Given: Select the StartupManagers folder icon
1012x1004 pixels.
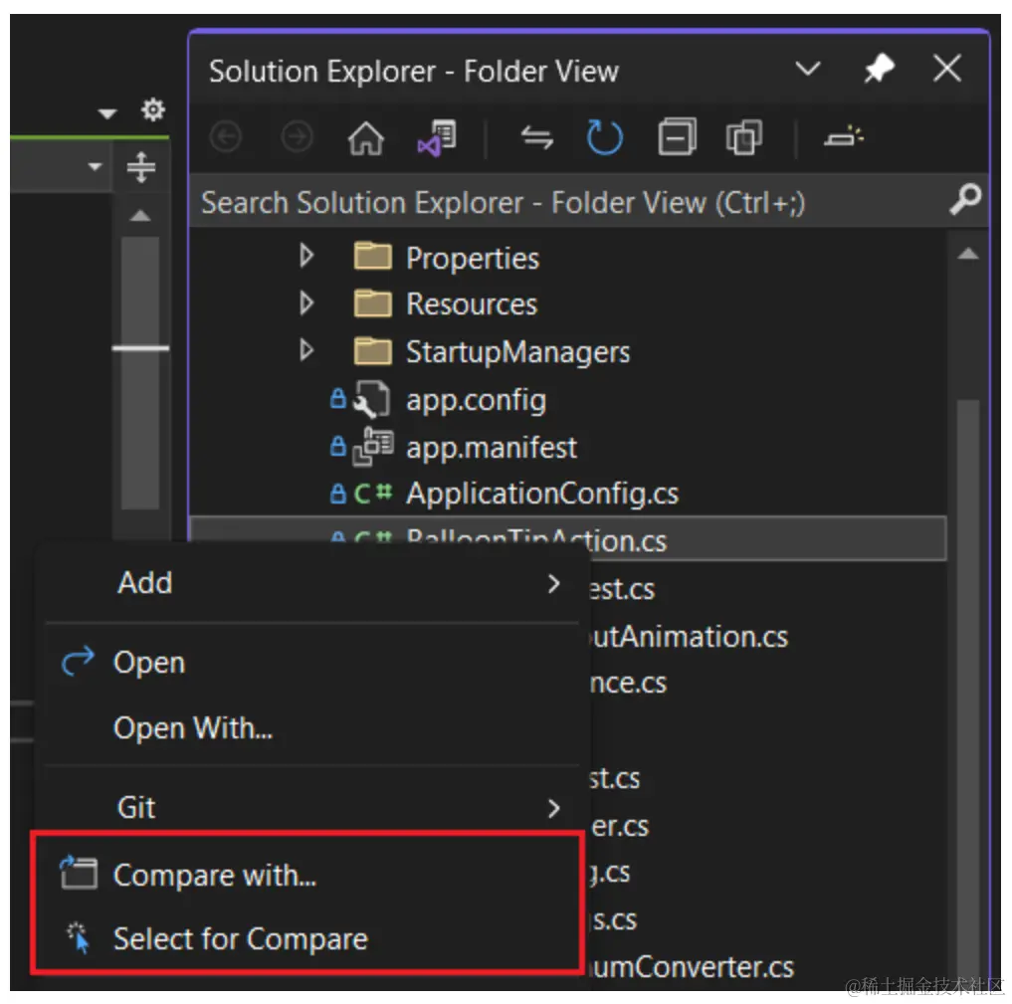Looking at the screenshot, I should [x=373, y=350].
